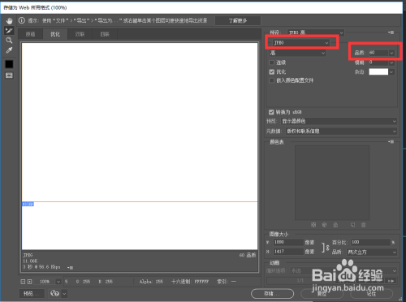
Task: Open the resample 品质 两次立方 dropdown
Action: click(372, 252)
